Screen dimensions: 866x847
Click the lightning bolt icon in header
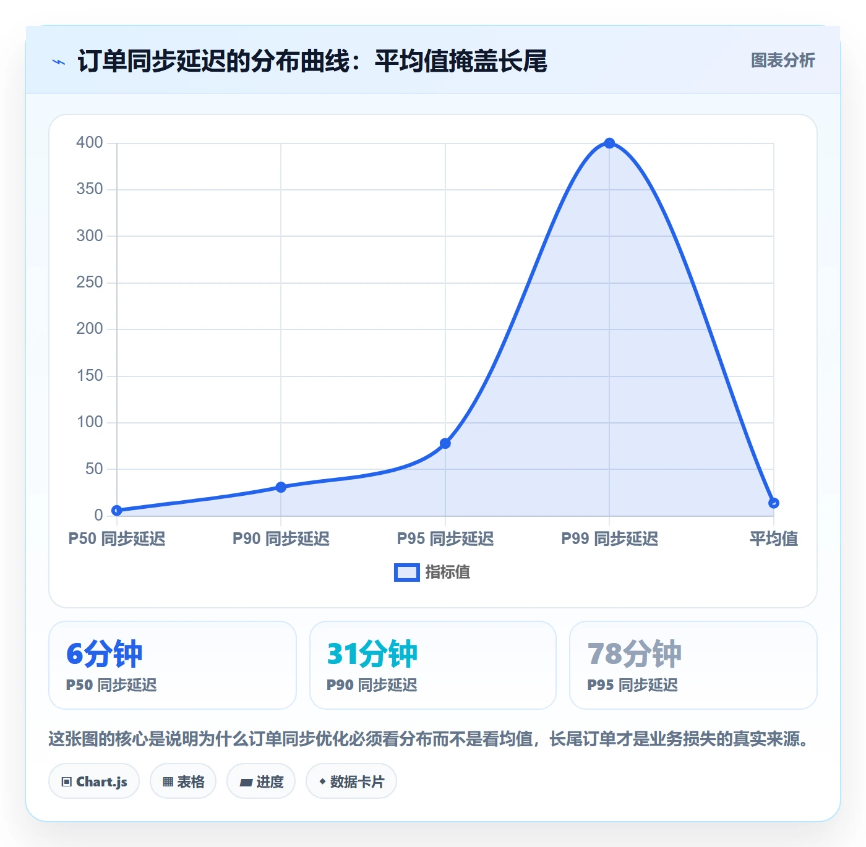(x=59, y=62)
